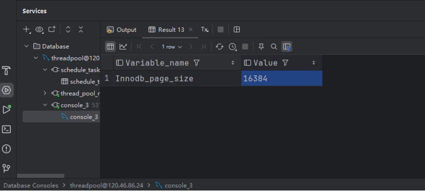
Task: Go to the previous page of results
Action: [x=152, y=47]
